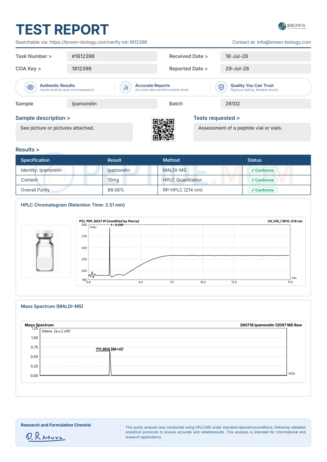Click the Accurate Reports label
This screenshot has width=327, height=462.
coord(152,86)
